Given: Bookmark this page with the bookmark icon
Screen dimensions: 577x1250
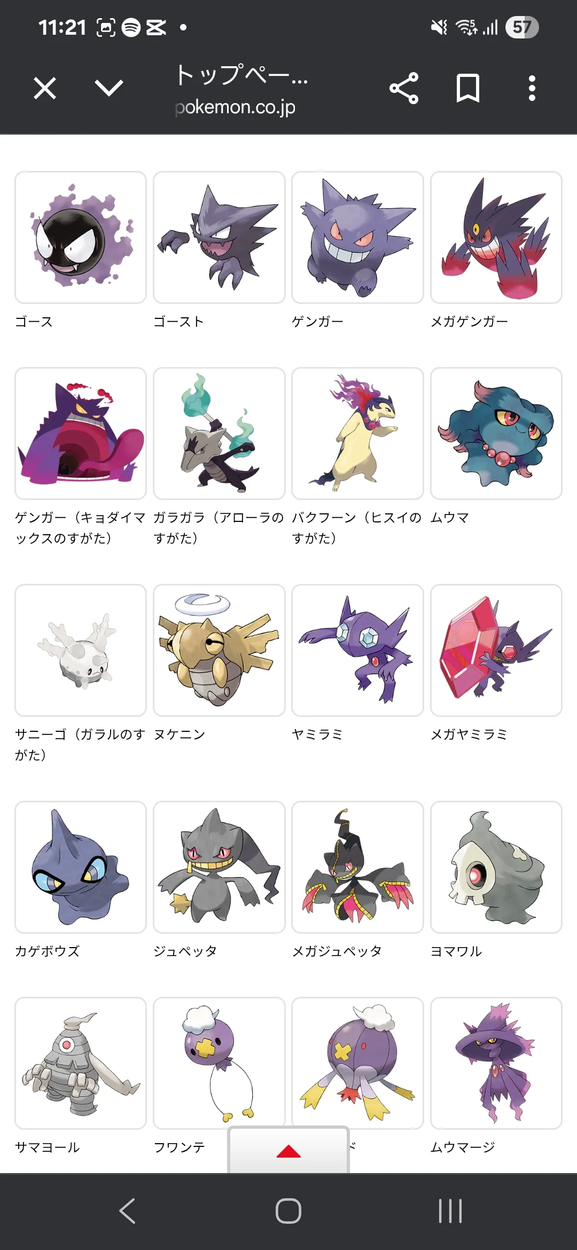Looking at the screenshot, I should point(468,88).
